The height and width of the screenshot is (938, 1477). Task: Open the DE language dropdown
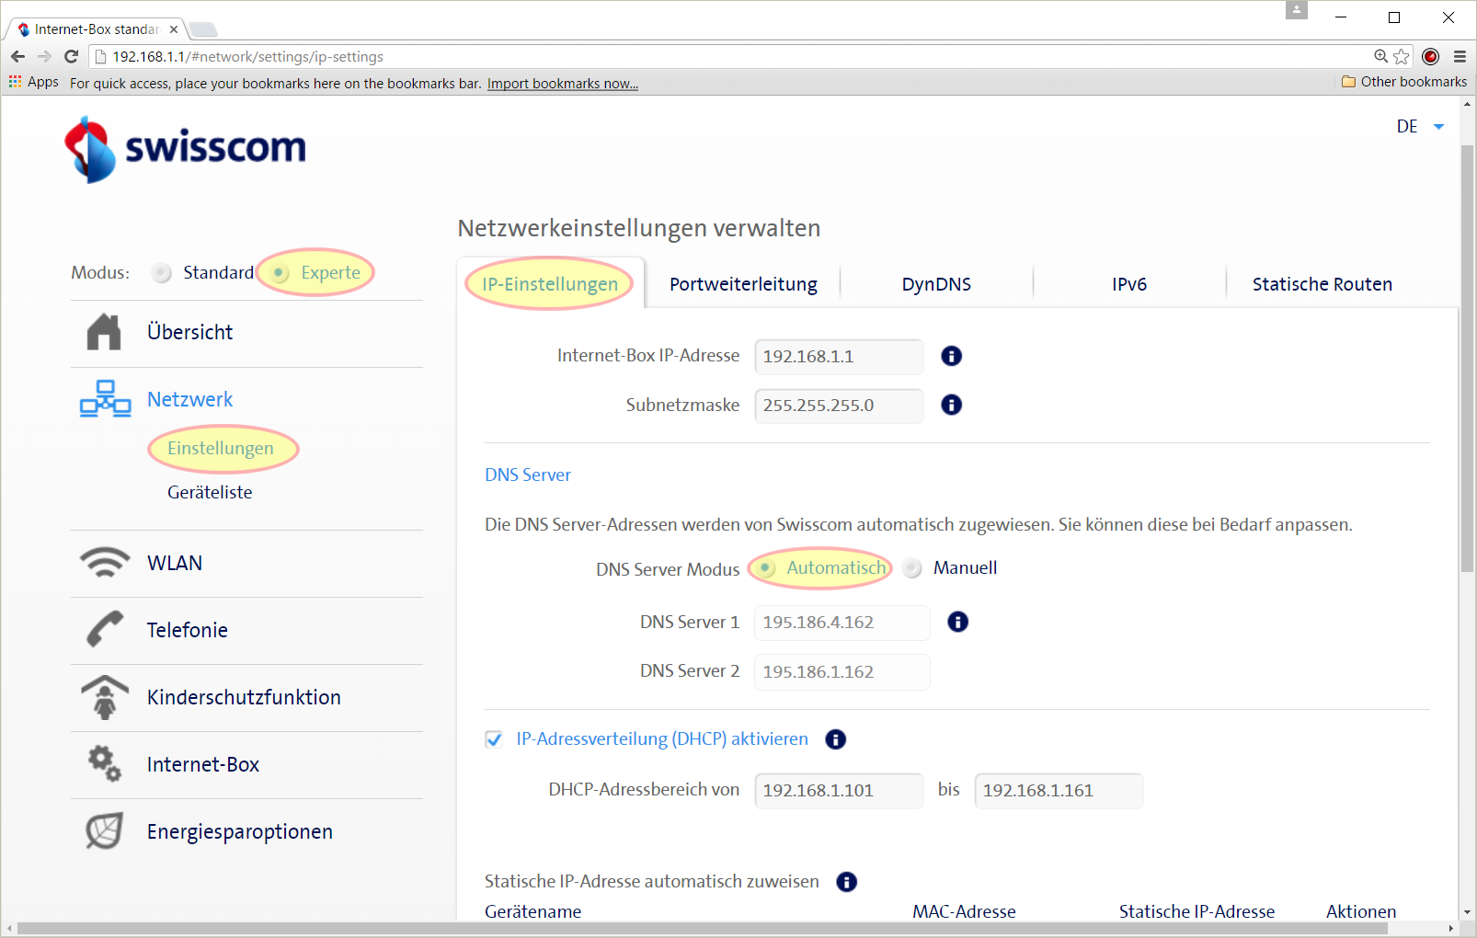pyautogui.click(x=1419, y=127)
